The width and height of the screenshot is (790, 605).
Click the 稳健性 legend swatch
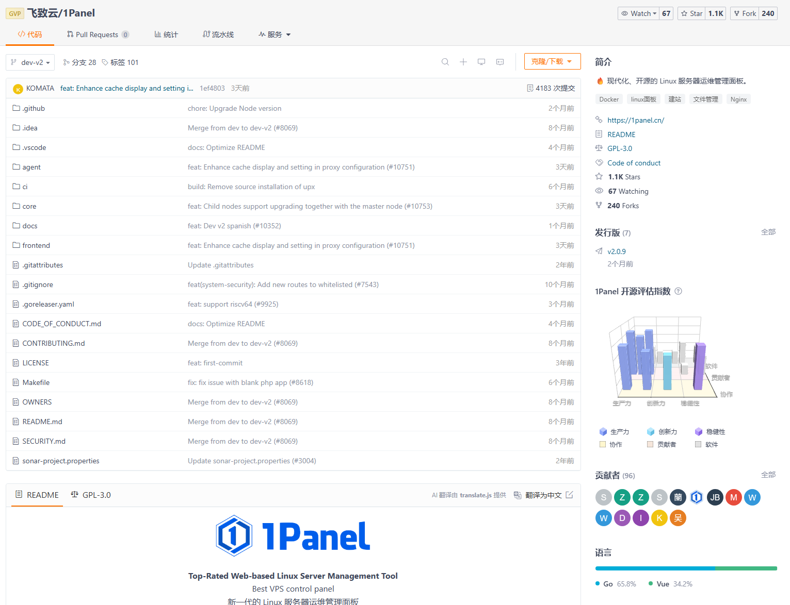point(699,431)
